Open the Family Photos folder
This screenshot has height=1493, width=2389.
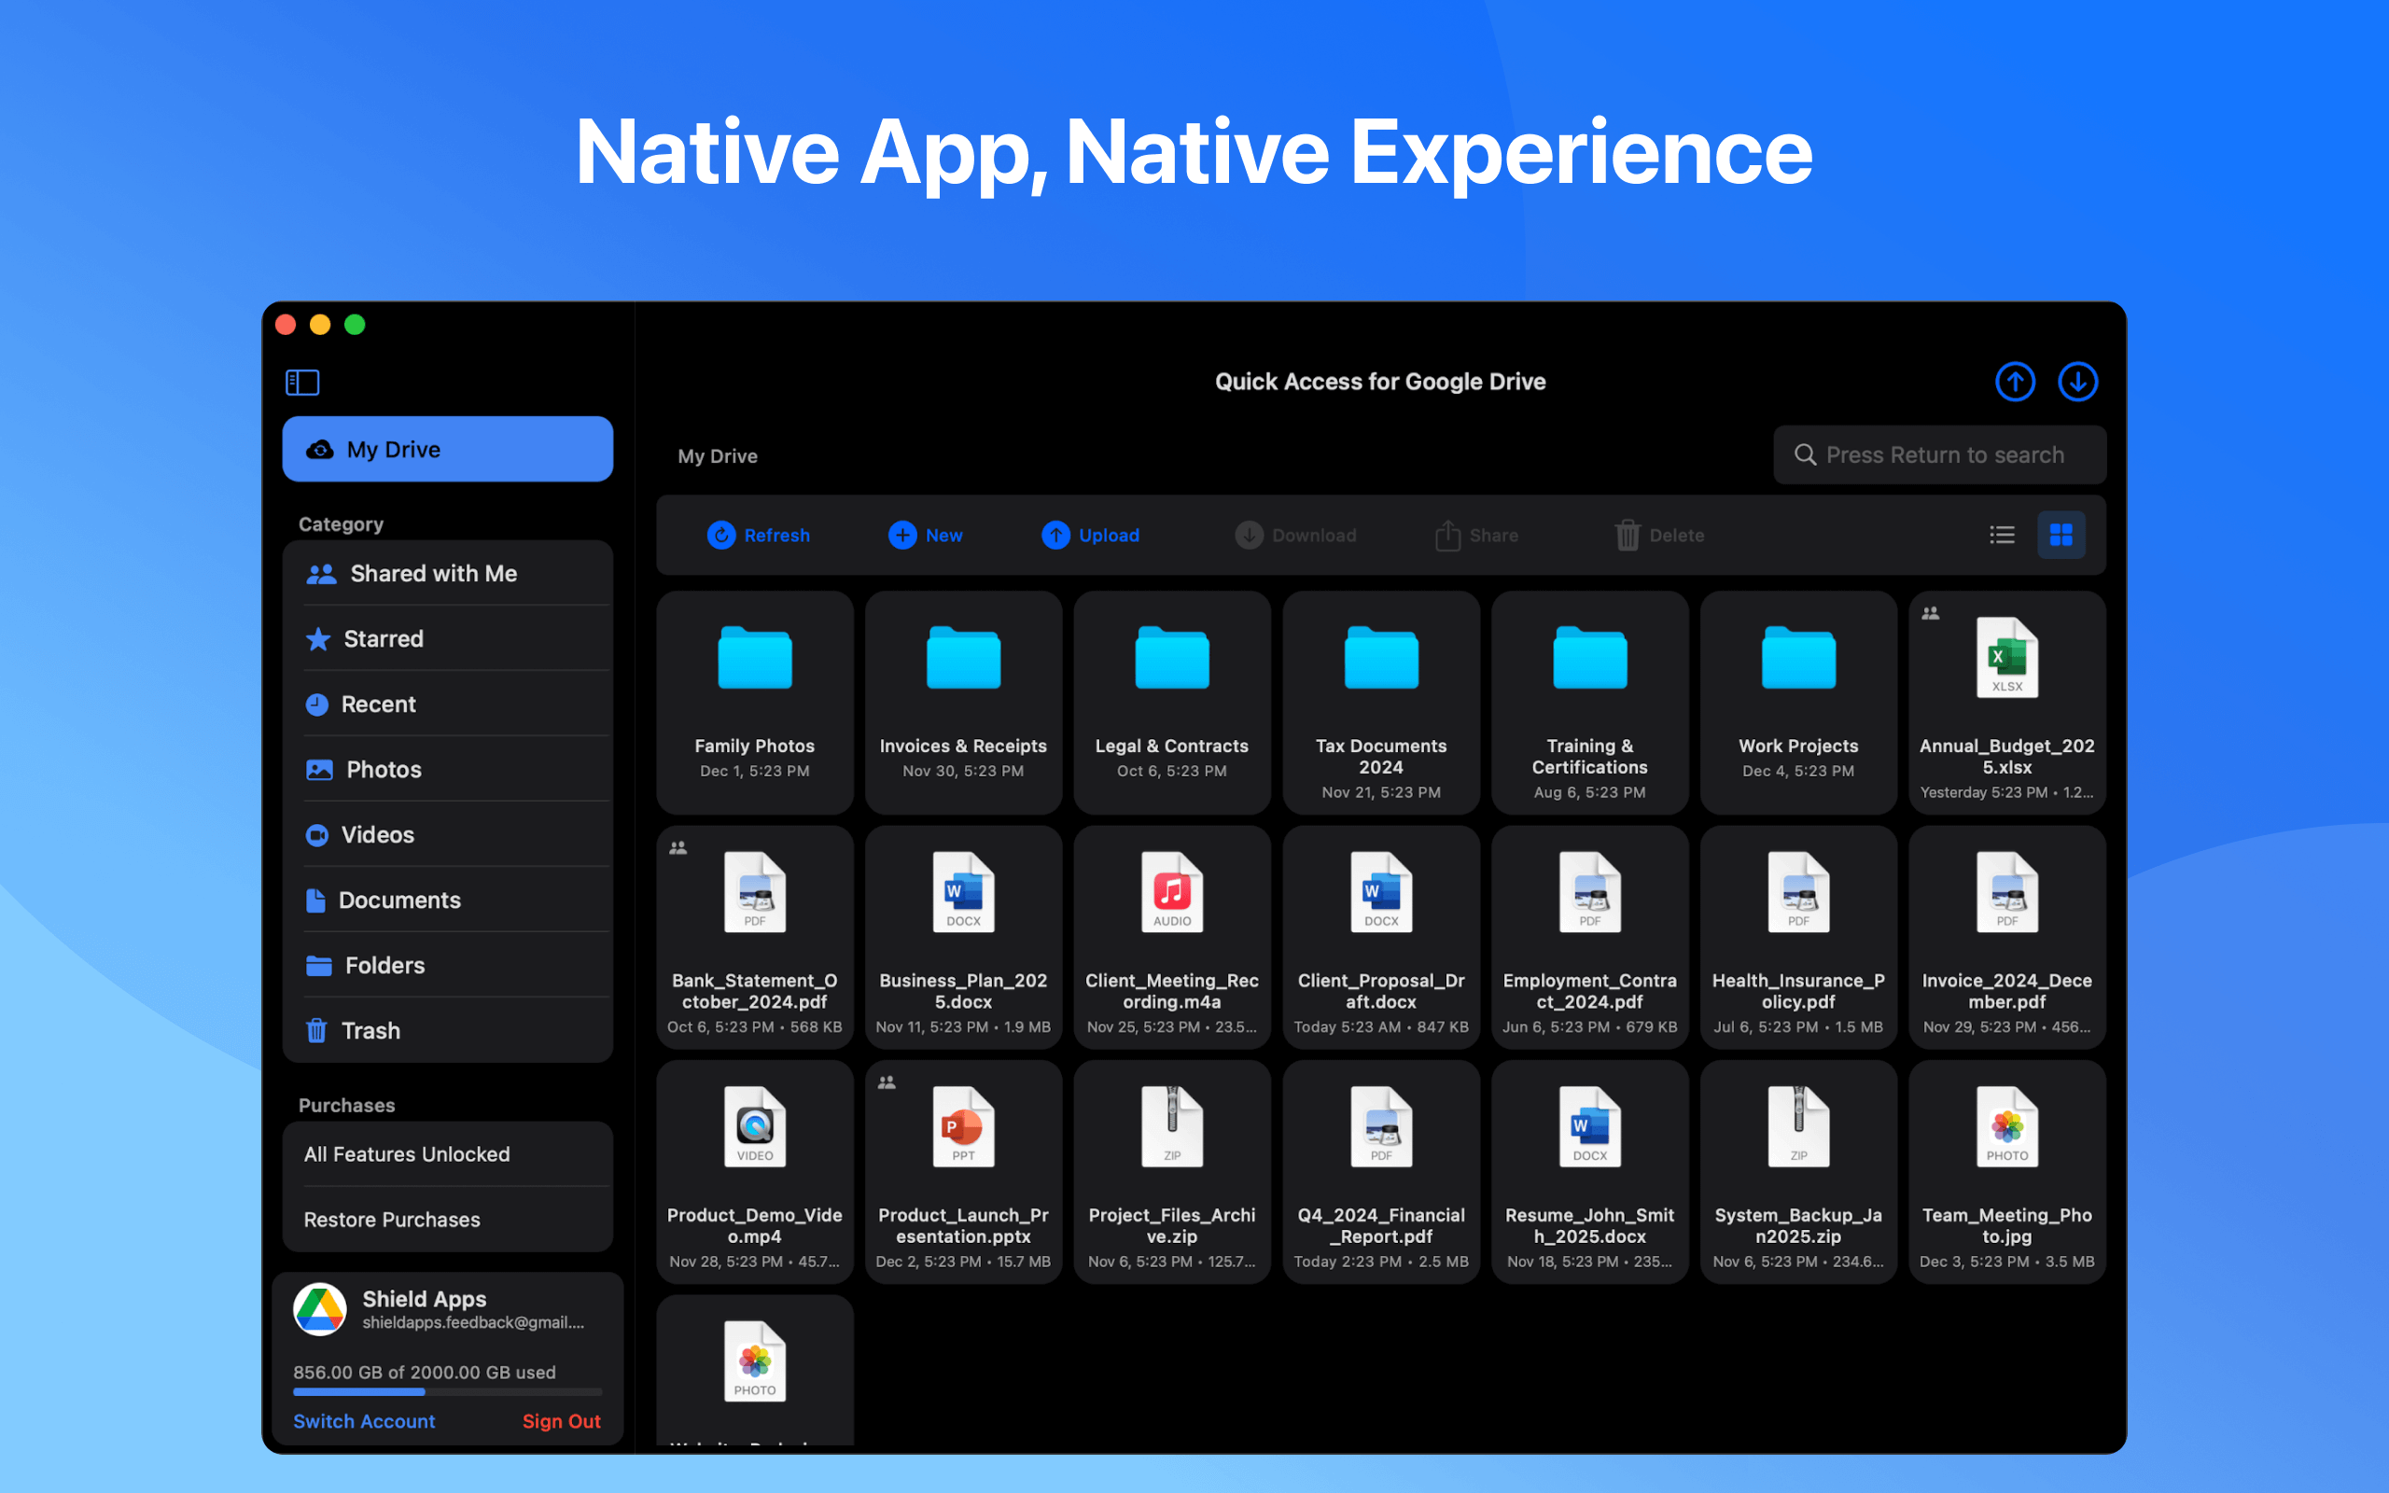coord(754,701)
